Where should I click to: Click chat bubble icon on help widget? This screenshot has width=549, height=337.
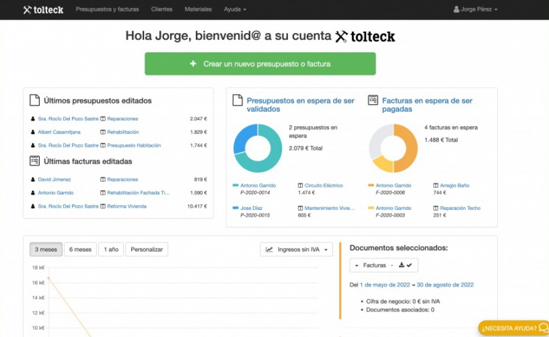coord(544,328)
